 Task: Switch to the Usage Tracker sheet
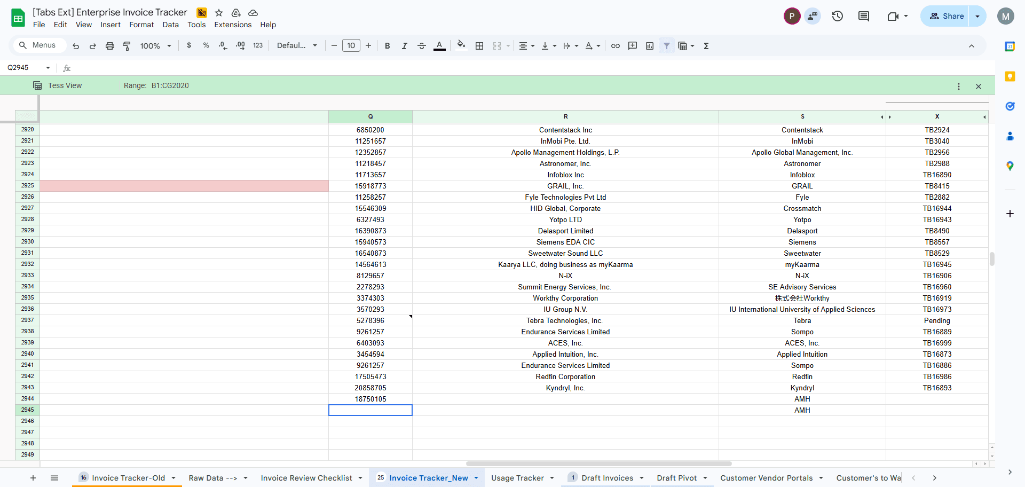517,478
